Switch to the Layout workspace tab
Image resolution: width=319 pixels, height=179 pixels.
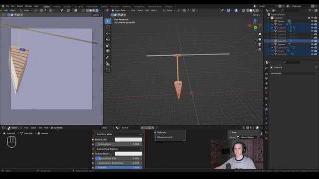pyautogui.click(x=46, y=6)
